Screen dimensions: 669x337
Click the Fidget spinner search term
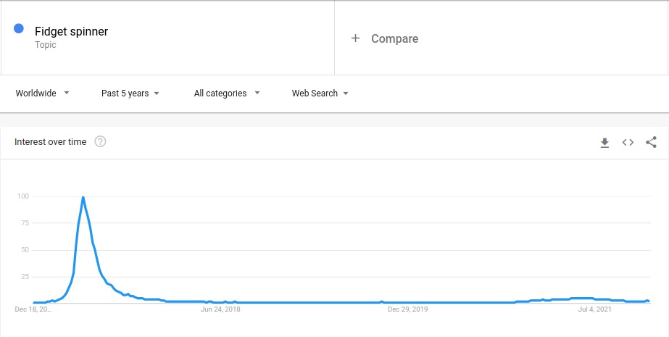pyautogui.click(x=71, y=31)
